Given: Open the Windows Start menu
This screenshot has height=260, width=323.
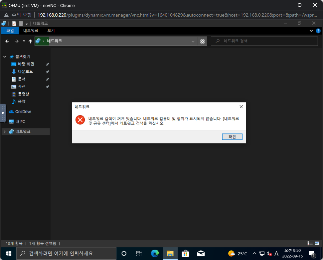Looking at the screenshot, I should coord(9,253).
